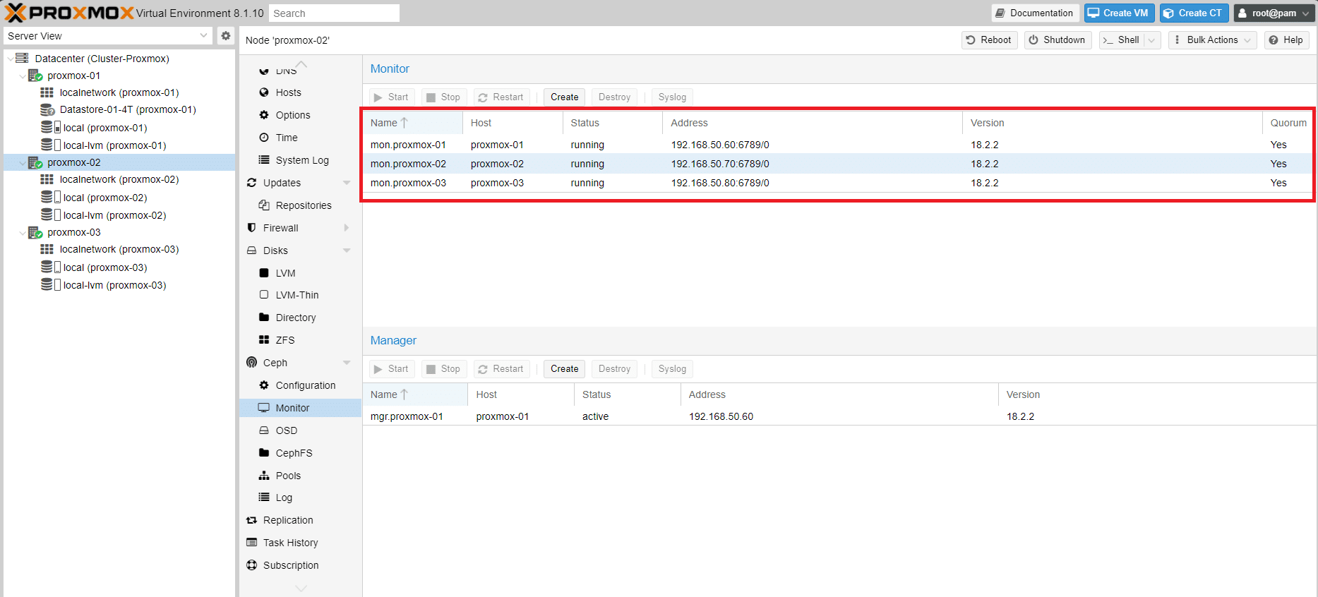Open System Log menu item

click(302, 160)
